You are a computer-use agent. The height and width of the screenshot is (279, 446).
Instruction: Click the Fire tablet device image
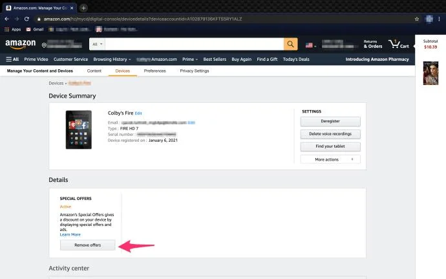78,129
